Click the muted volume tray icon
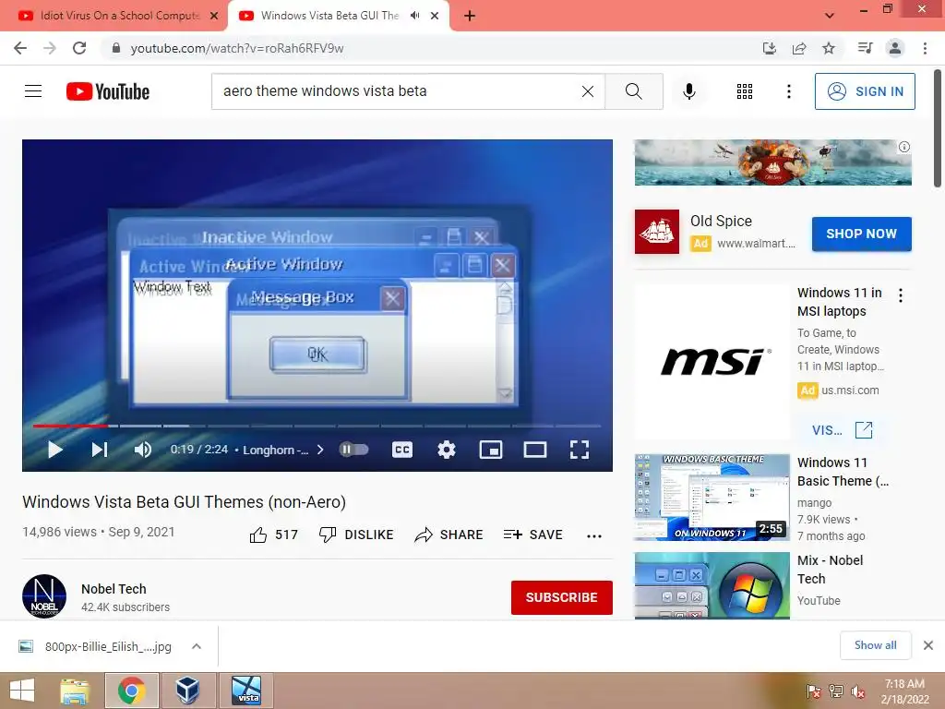Viewport: 945px width, 709px height. coord(858,691)
